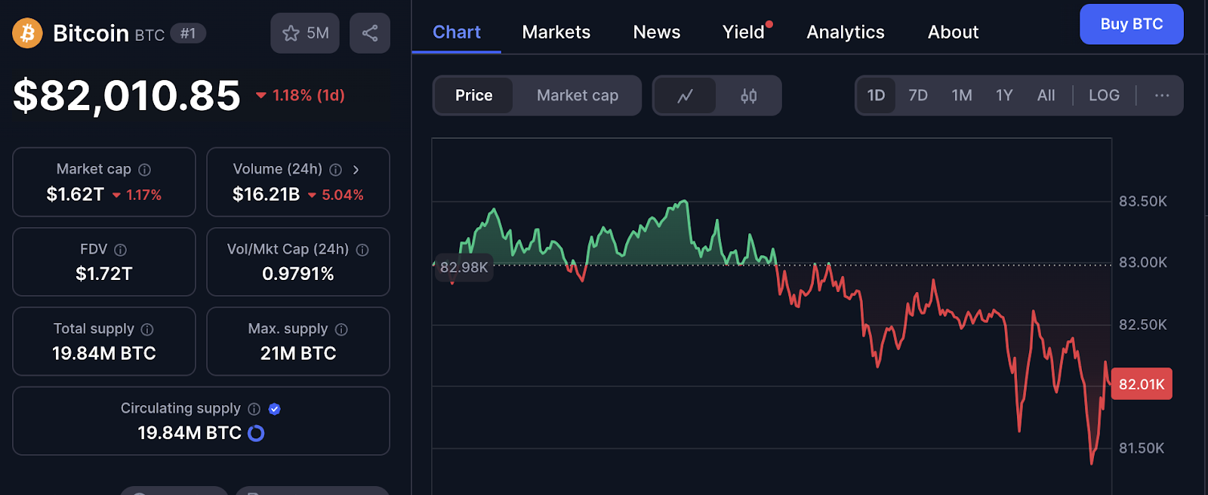Viewport: 1208px width, 495px height.
Task: Click Market cap info icon
Action: point(145,170)
